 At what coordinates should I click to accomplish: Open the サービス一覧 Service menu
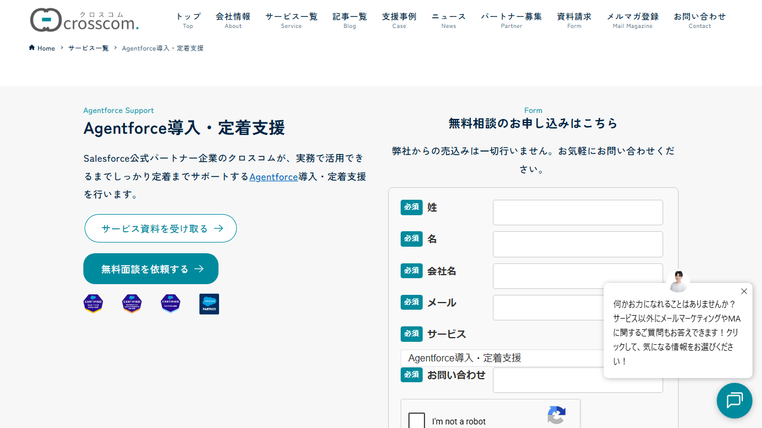[291, 20]
